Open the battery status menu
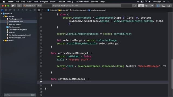The width and height of the screenshot is (173, 97). click(x=157, y=2)
